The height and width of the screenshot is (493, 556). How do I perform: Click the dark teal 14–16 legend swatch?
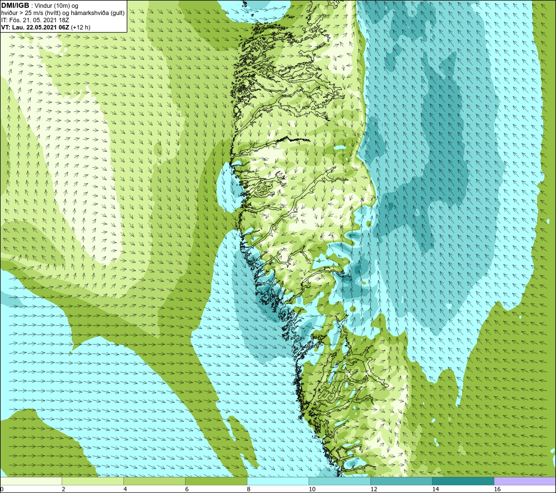click(463, 481)
